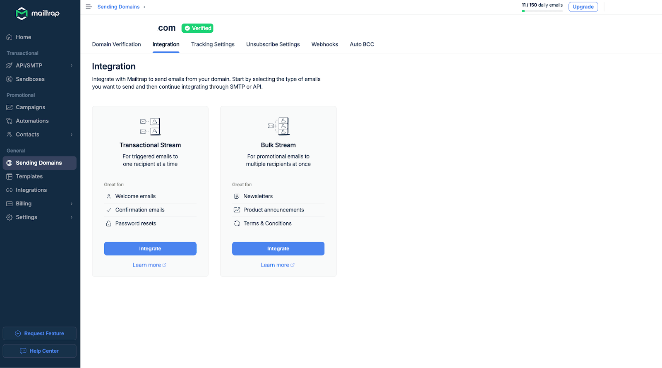Click the Automations icon in sidebar
The image size is (662, 368).
(9, 121)
